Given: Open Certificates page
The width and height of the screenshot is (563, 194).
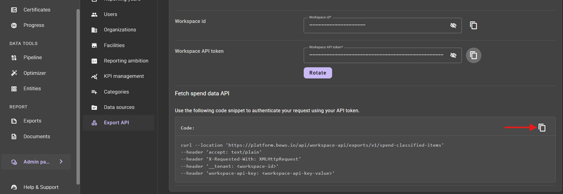Looking at the screenshot, I should tap(37, 10).
